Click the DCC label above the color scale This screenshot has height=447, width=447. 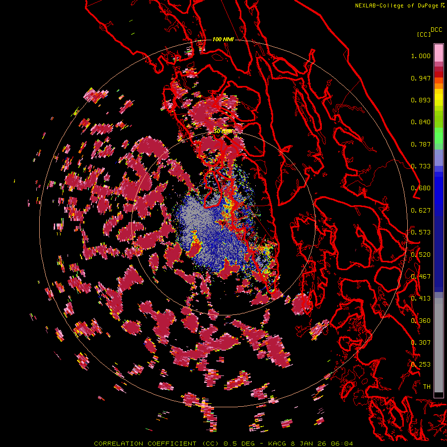pos(437,30)
